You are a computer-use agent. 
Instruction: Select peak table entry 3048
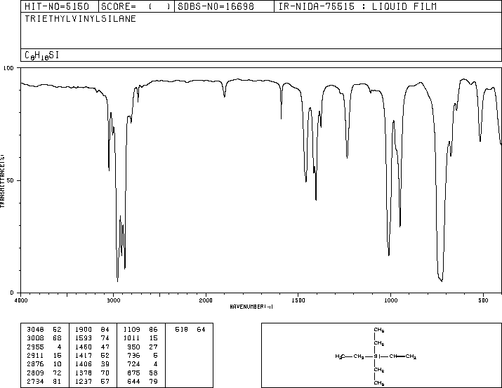(x=36, y=330)
